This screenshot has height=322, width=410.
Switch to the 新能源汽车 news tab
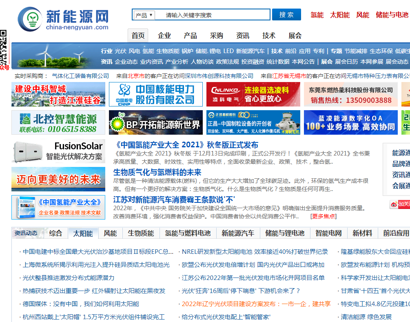click(x=238, y=233)
